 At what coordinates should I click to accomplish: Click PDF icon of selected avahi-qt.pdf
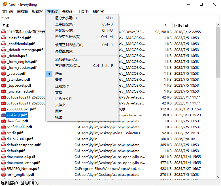[x=3, y=115]
